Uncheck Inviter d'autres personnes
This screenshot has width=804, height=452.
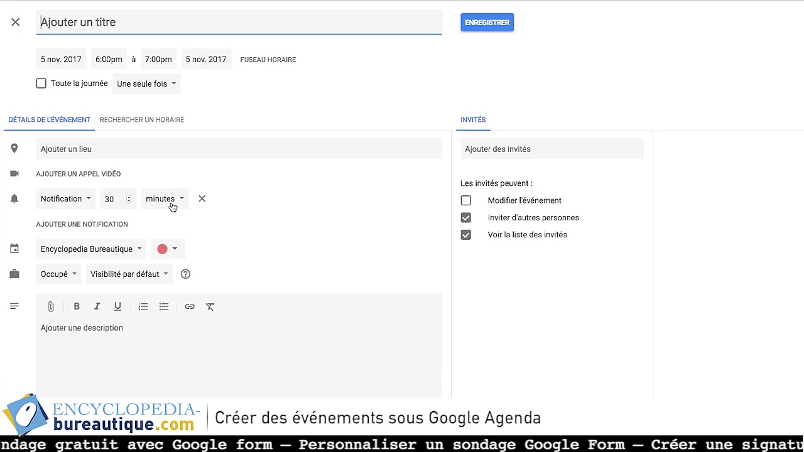point(465,217)
